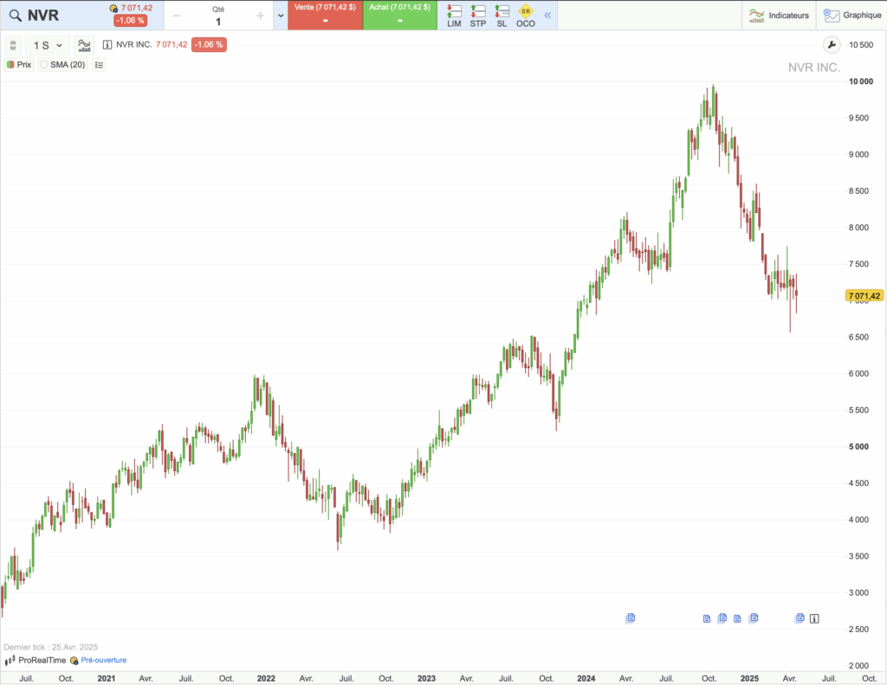Click the pre-market icon next to top price
Viewport: 887px width, 685px height.
tap(113, 9)
